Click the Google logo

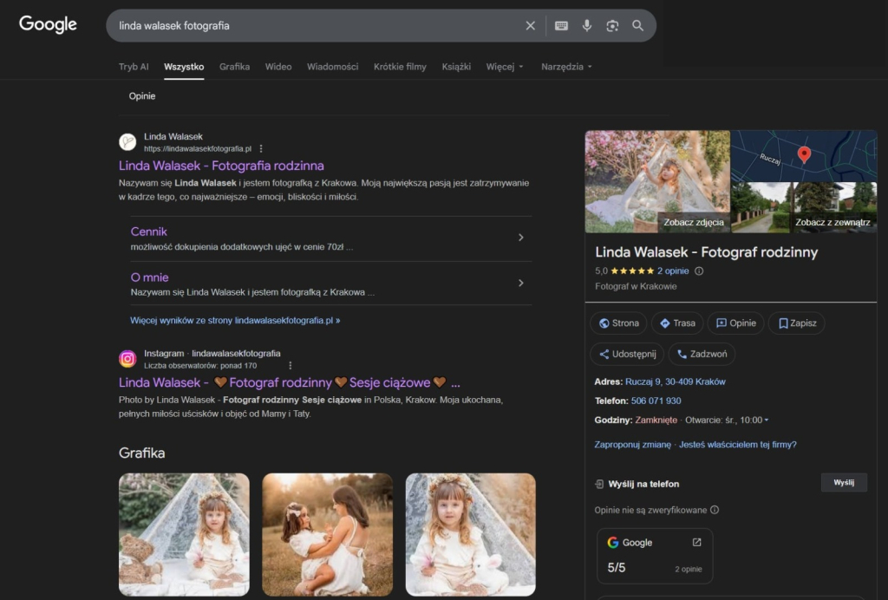click(x=49, y=25)
